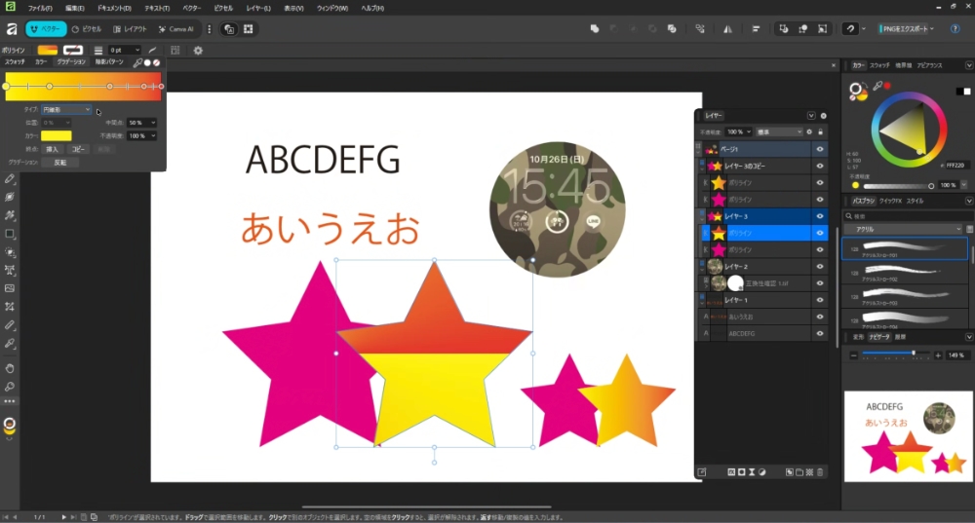The width and height of the screenshot is (975, 523).
Task: Click the flip horizontal icon in top toolbar
Action: [x=726, y=29]
